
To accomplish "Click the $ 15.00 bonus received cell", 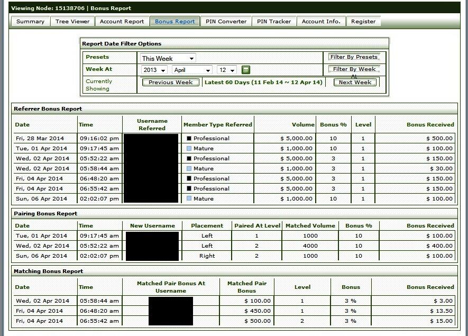I will (441, 321).
